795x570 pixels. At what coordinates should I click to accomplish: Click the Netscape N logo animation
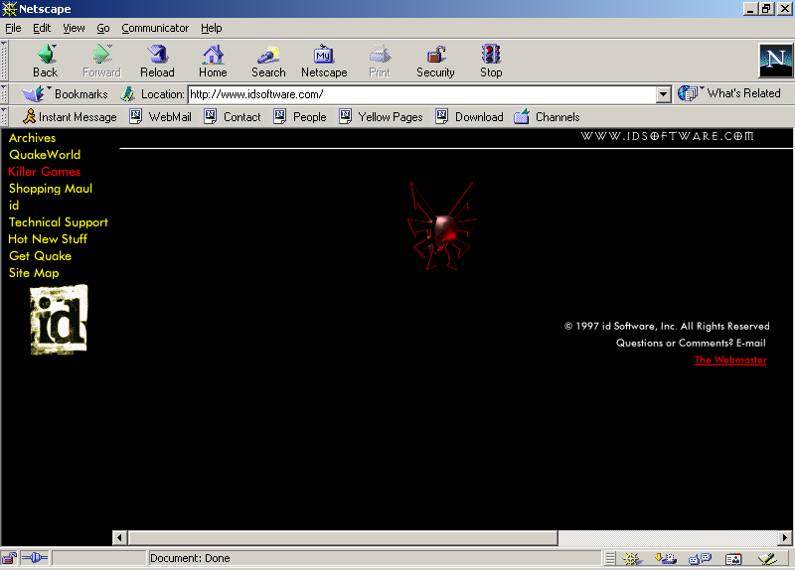click(x=776, y=61)
